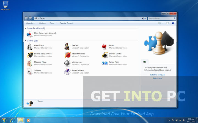Click the search magnifier icon
Screen dimensions: 198x123
click(175, 18)
